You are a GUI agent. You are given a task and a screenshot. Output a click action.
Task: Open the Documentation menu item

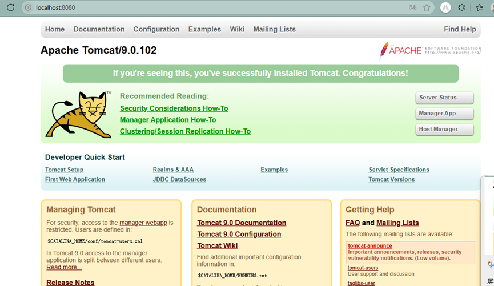tap(99, 29)
